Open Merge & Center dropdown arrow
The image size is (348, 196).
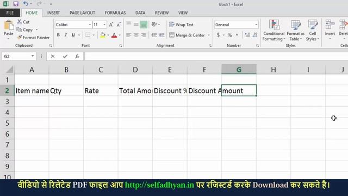(x=209, y=35)
